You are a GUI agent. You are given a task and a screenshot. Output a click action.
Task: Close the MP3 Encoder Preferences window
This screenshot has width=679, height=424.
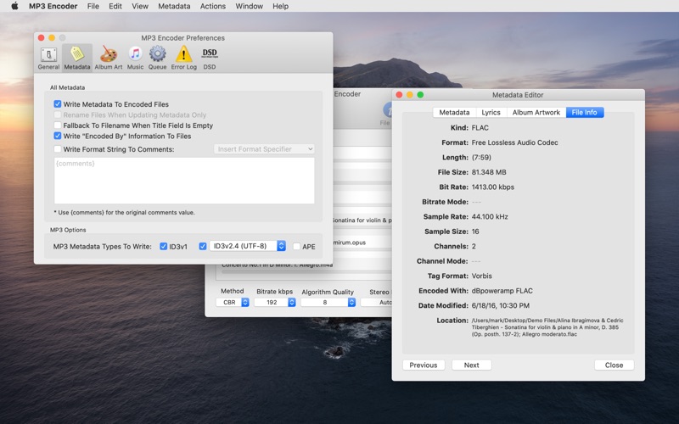click(x=41, y=37)
